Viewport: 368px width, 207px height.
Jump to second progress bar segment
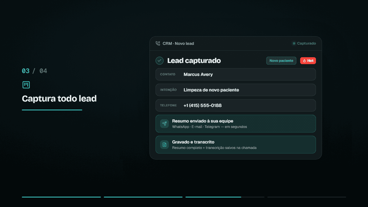click(143, 197)
